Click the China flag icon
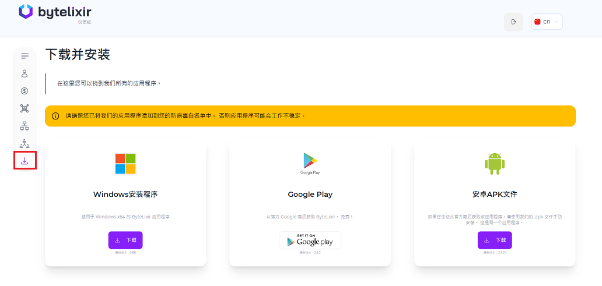The width and height of the screenshot is (602, 286). 537,22
